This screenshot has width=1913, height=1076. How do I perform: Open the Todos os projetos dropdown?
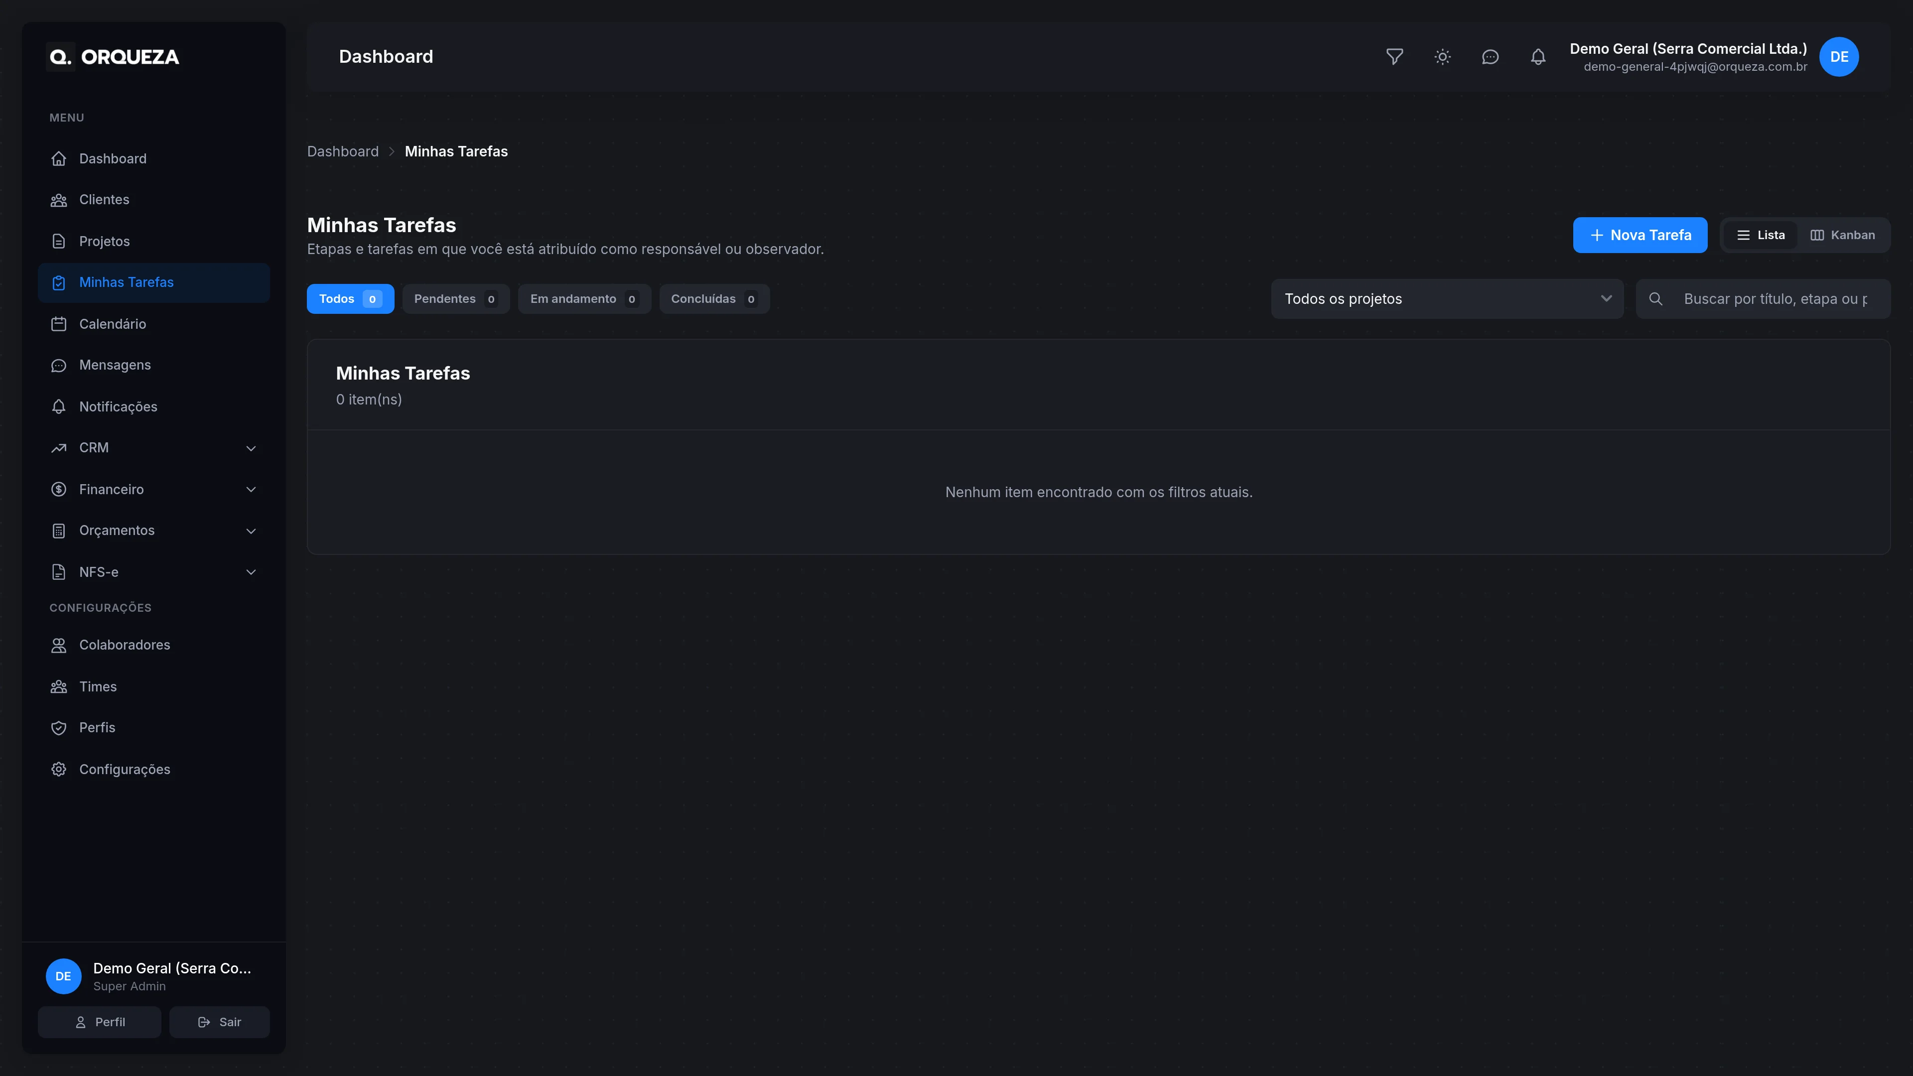(1447, 299)
